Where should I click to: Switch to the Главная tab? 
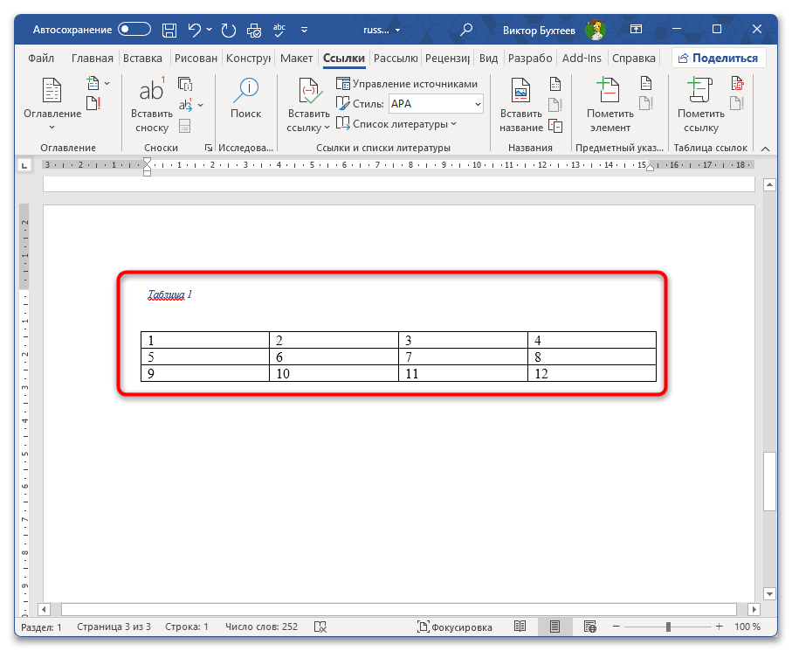(93, 59)
